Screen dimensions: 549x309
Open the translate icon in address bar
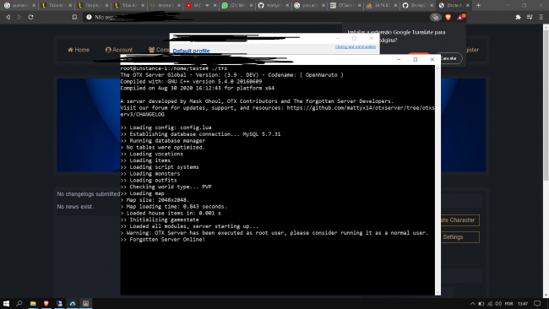[x=435, y=17]
